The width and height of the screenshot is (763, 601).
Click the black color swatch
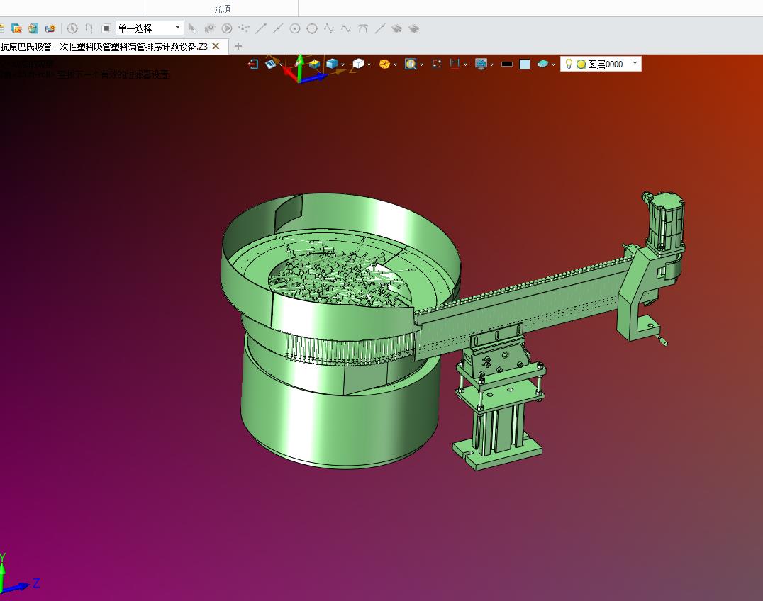tap(507, 64)
